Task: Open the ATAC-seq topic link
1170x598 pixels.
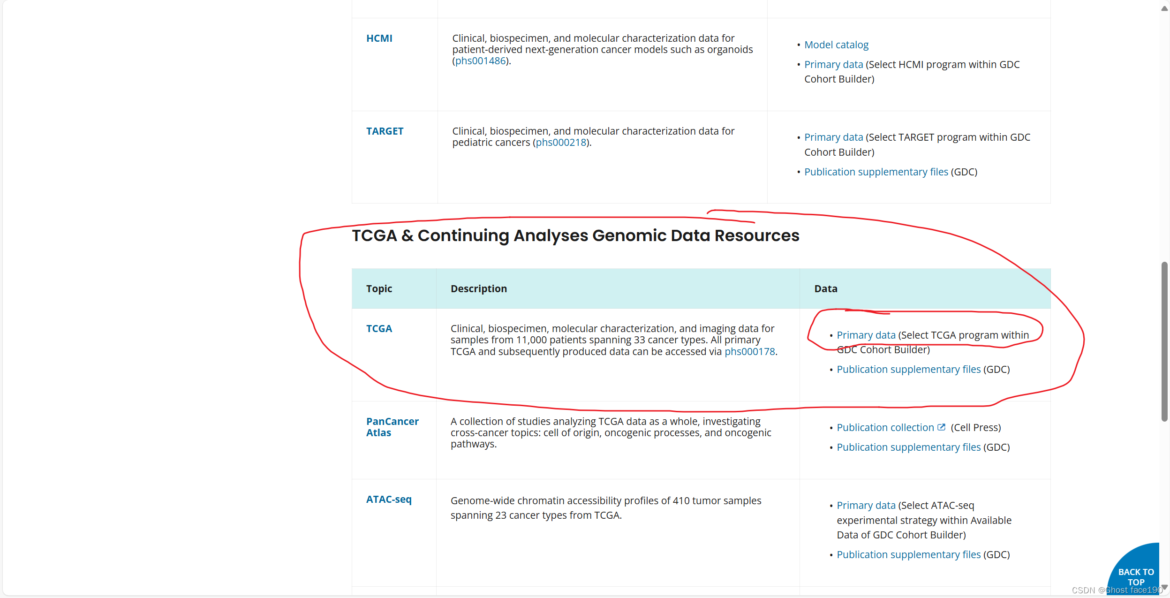Action: 389,500
